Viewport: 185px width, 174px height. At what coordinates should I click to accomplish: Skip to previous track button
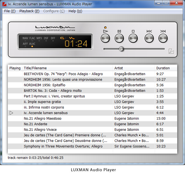(x=149, y=38)
